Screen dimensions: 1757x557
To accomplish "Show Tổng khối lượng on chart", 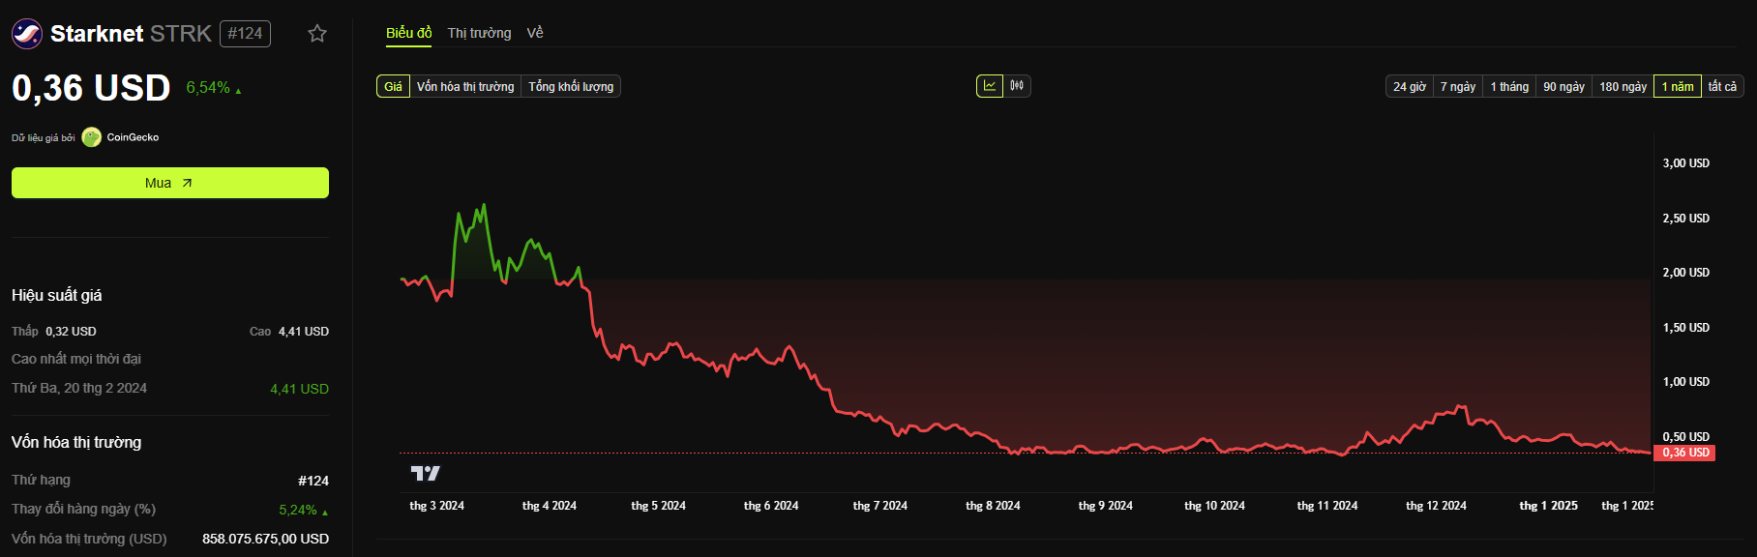I will (x=571, y=87).
